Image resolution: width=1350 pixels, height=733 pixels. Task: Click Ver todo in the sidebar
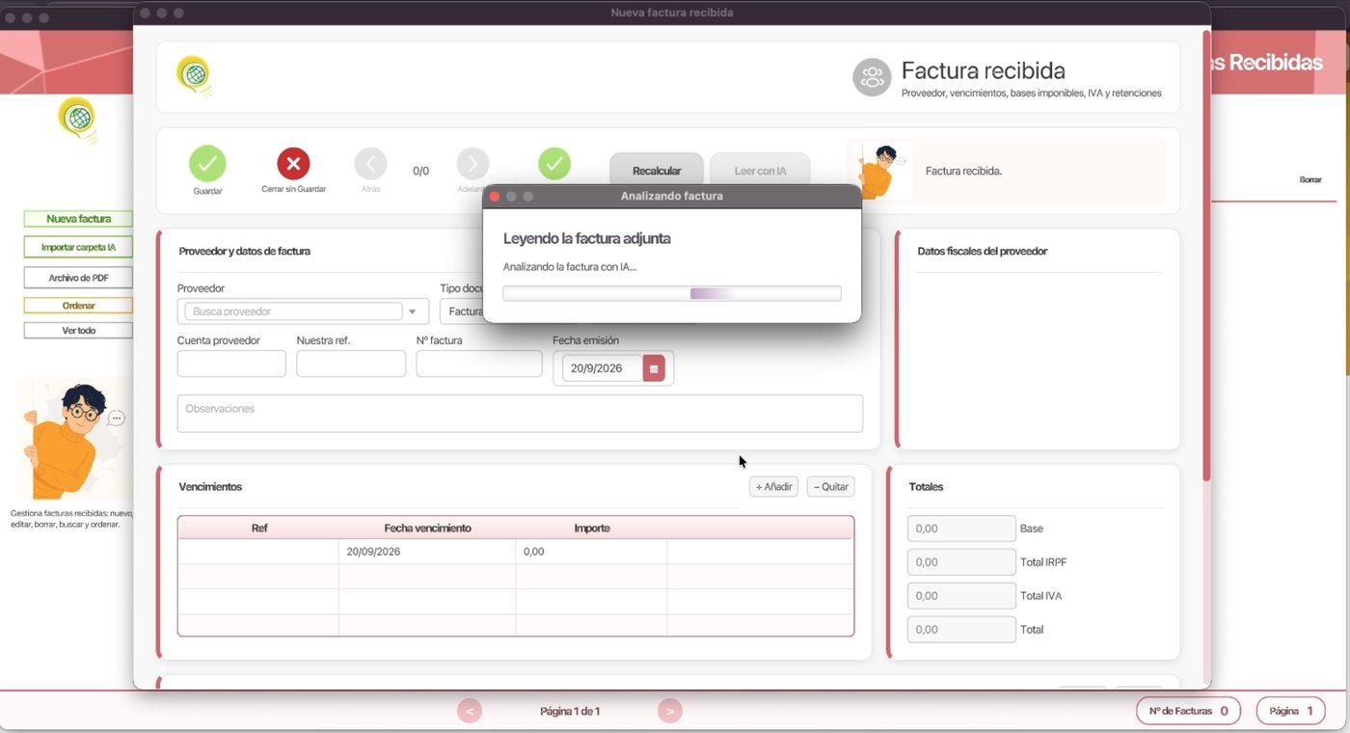pos(78,331)
